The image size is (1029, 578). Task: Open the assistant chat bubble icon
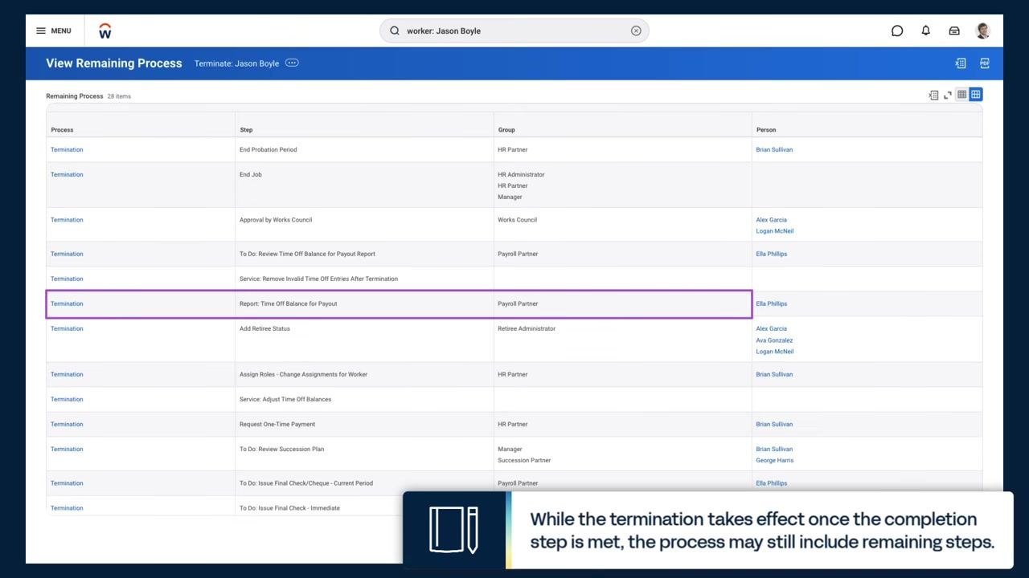click(897, 31)
